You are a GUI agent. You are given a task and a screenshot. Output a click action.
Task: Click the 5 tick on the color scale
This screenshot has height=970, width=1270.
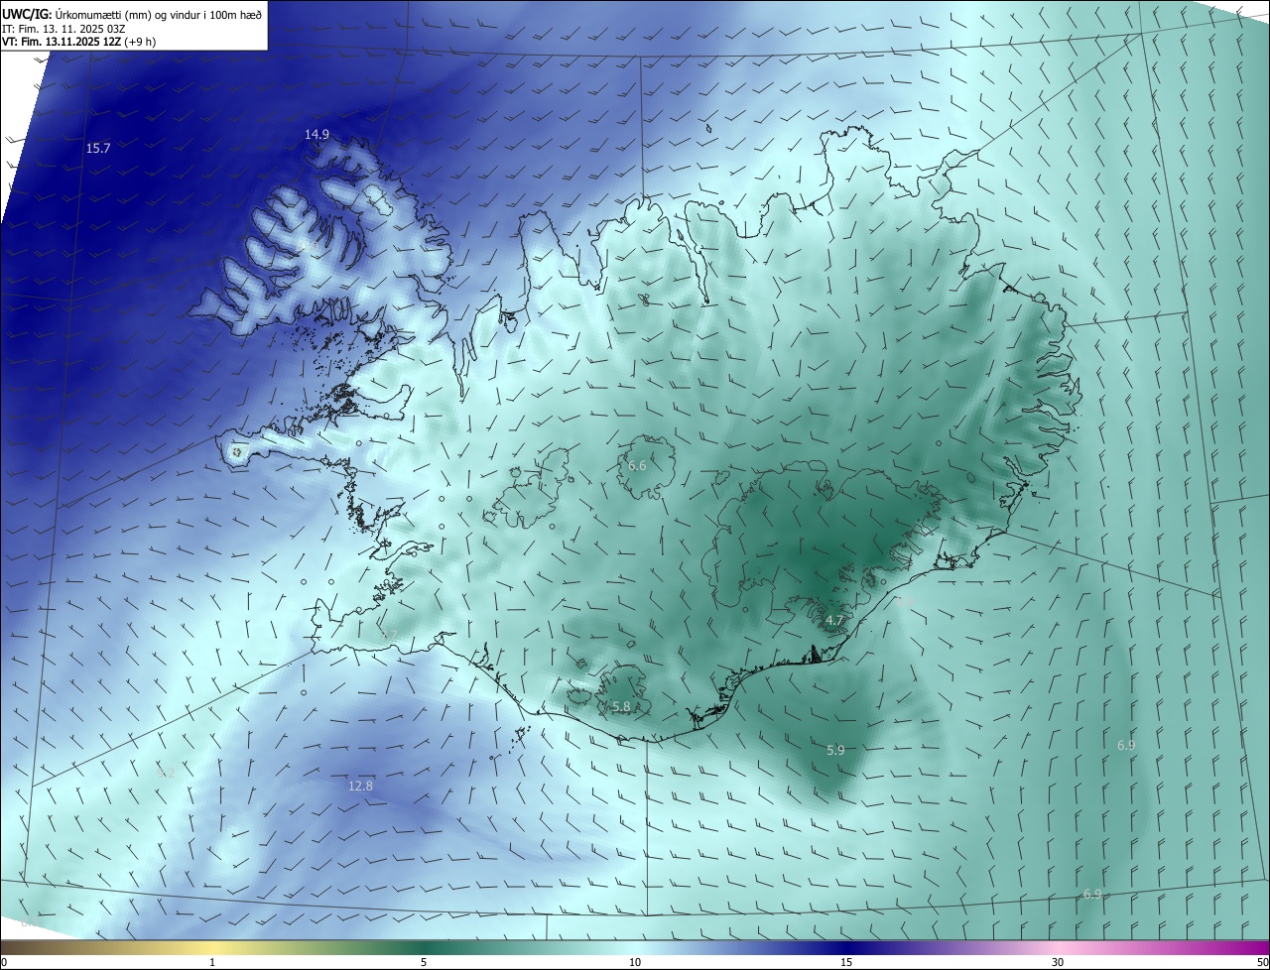click(424, 962)
